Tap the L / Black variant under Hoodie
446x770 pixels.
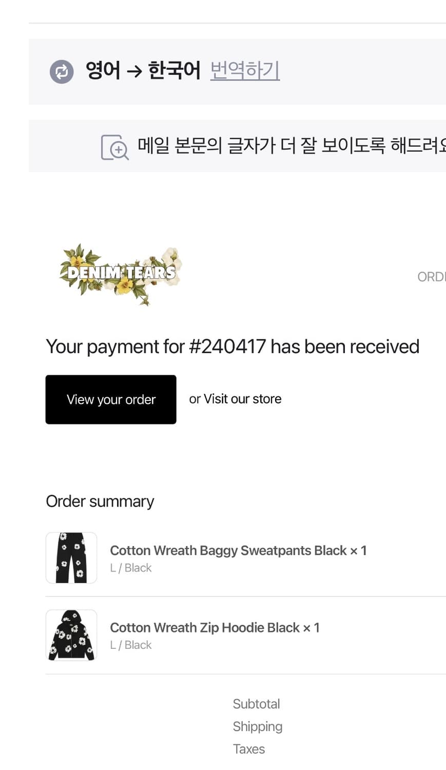[x=131, y=645]
